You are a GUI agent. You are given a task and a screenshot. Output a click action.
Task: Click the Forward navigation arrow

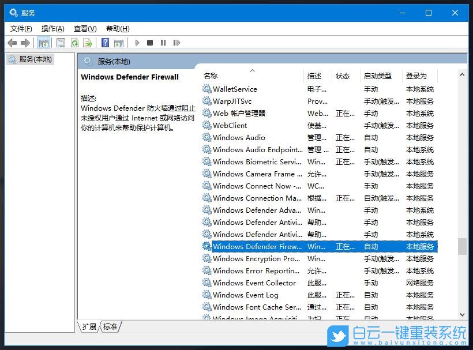[x=25, y=42]
